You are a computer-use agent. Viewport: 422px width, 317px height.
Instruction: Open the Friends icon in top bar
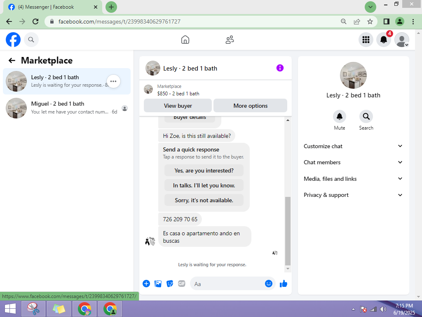point(230,40)
